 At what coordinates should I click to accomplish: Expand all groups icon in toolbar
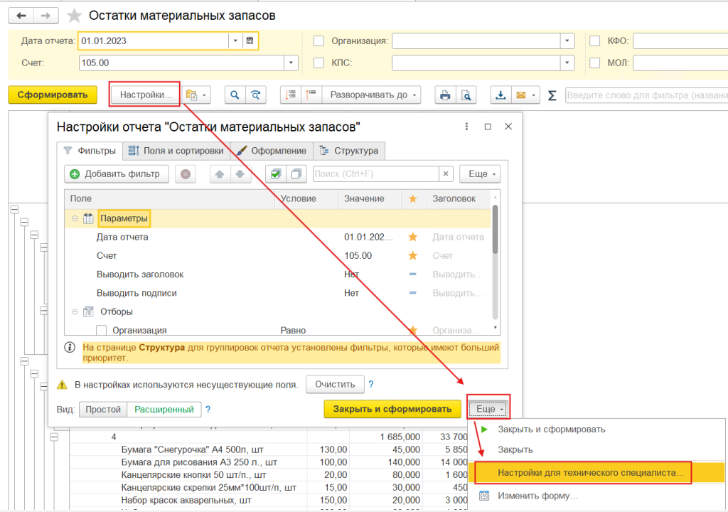tap(311, 95)
